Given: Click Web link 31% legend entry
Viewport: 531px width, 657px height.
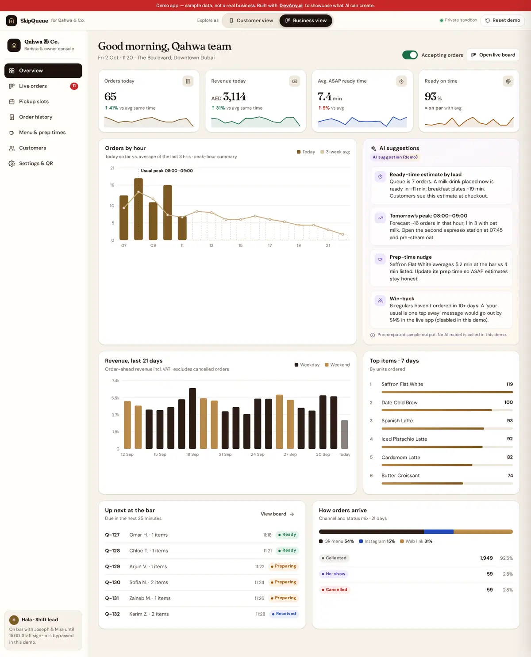Looking at the screenshot, I should pos(416,542).
